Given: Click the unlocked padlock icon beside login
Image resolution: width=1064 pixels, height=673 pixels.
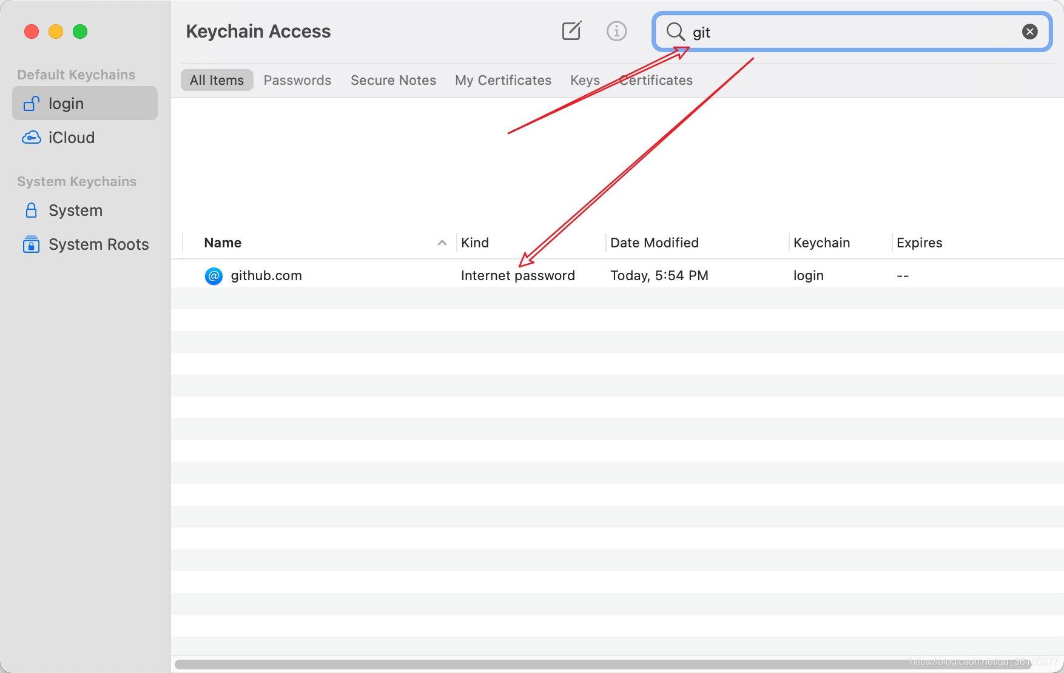Looking at the screenshot, I should point(32,104).
